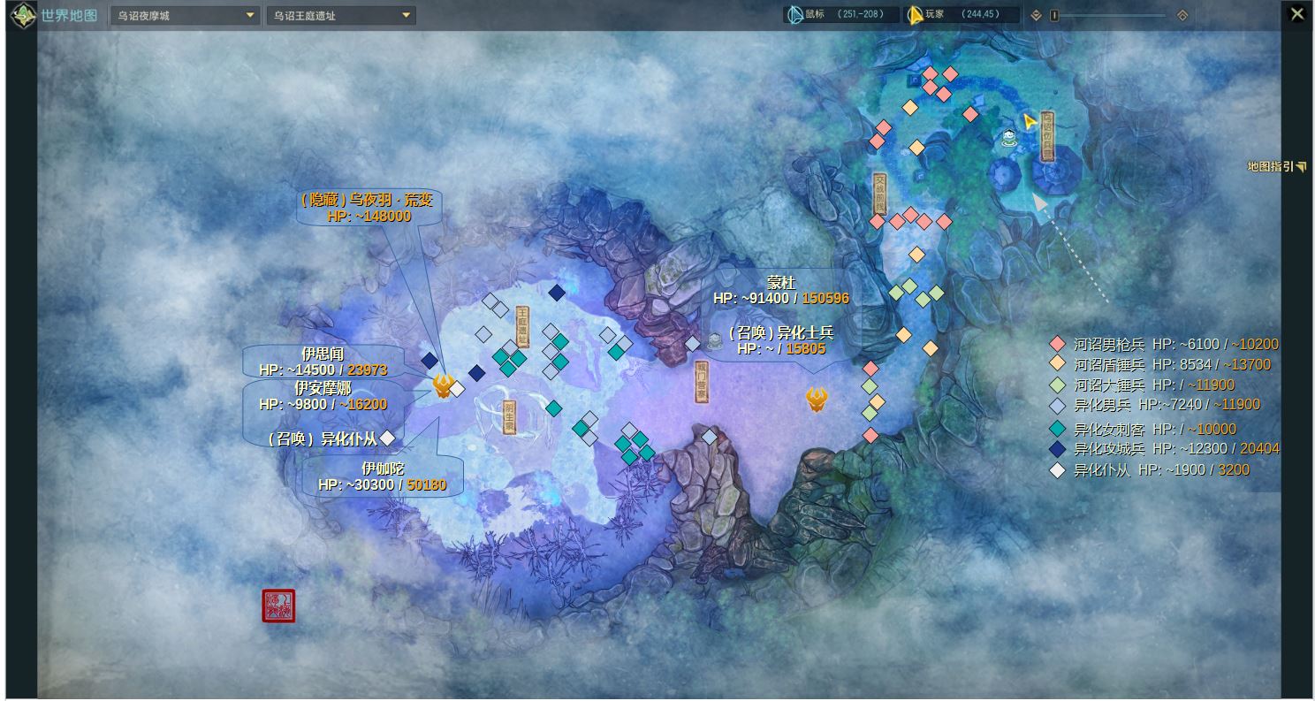The image size is (1315, 701).
Task: Click the (隐藏) 乌夜羽 hidden boss name
Action: [x=367, y=200]
